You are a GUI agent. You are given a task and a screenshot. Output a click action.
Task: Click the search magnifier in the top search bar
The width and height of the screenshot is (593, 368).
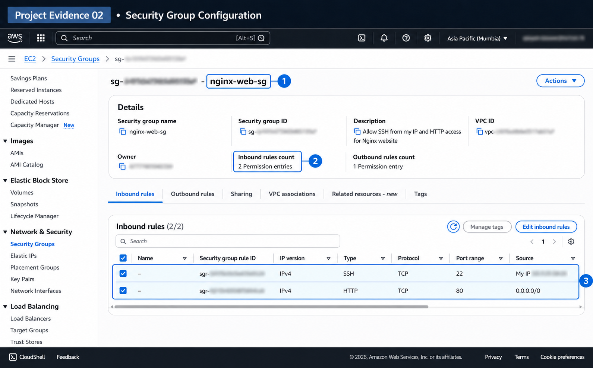64,38
